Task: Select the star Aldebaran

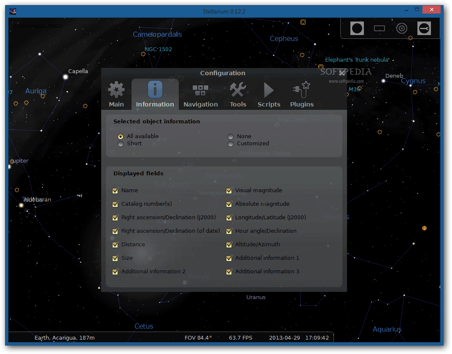Action: point(21,205)
